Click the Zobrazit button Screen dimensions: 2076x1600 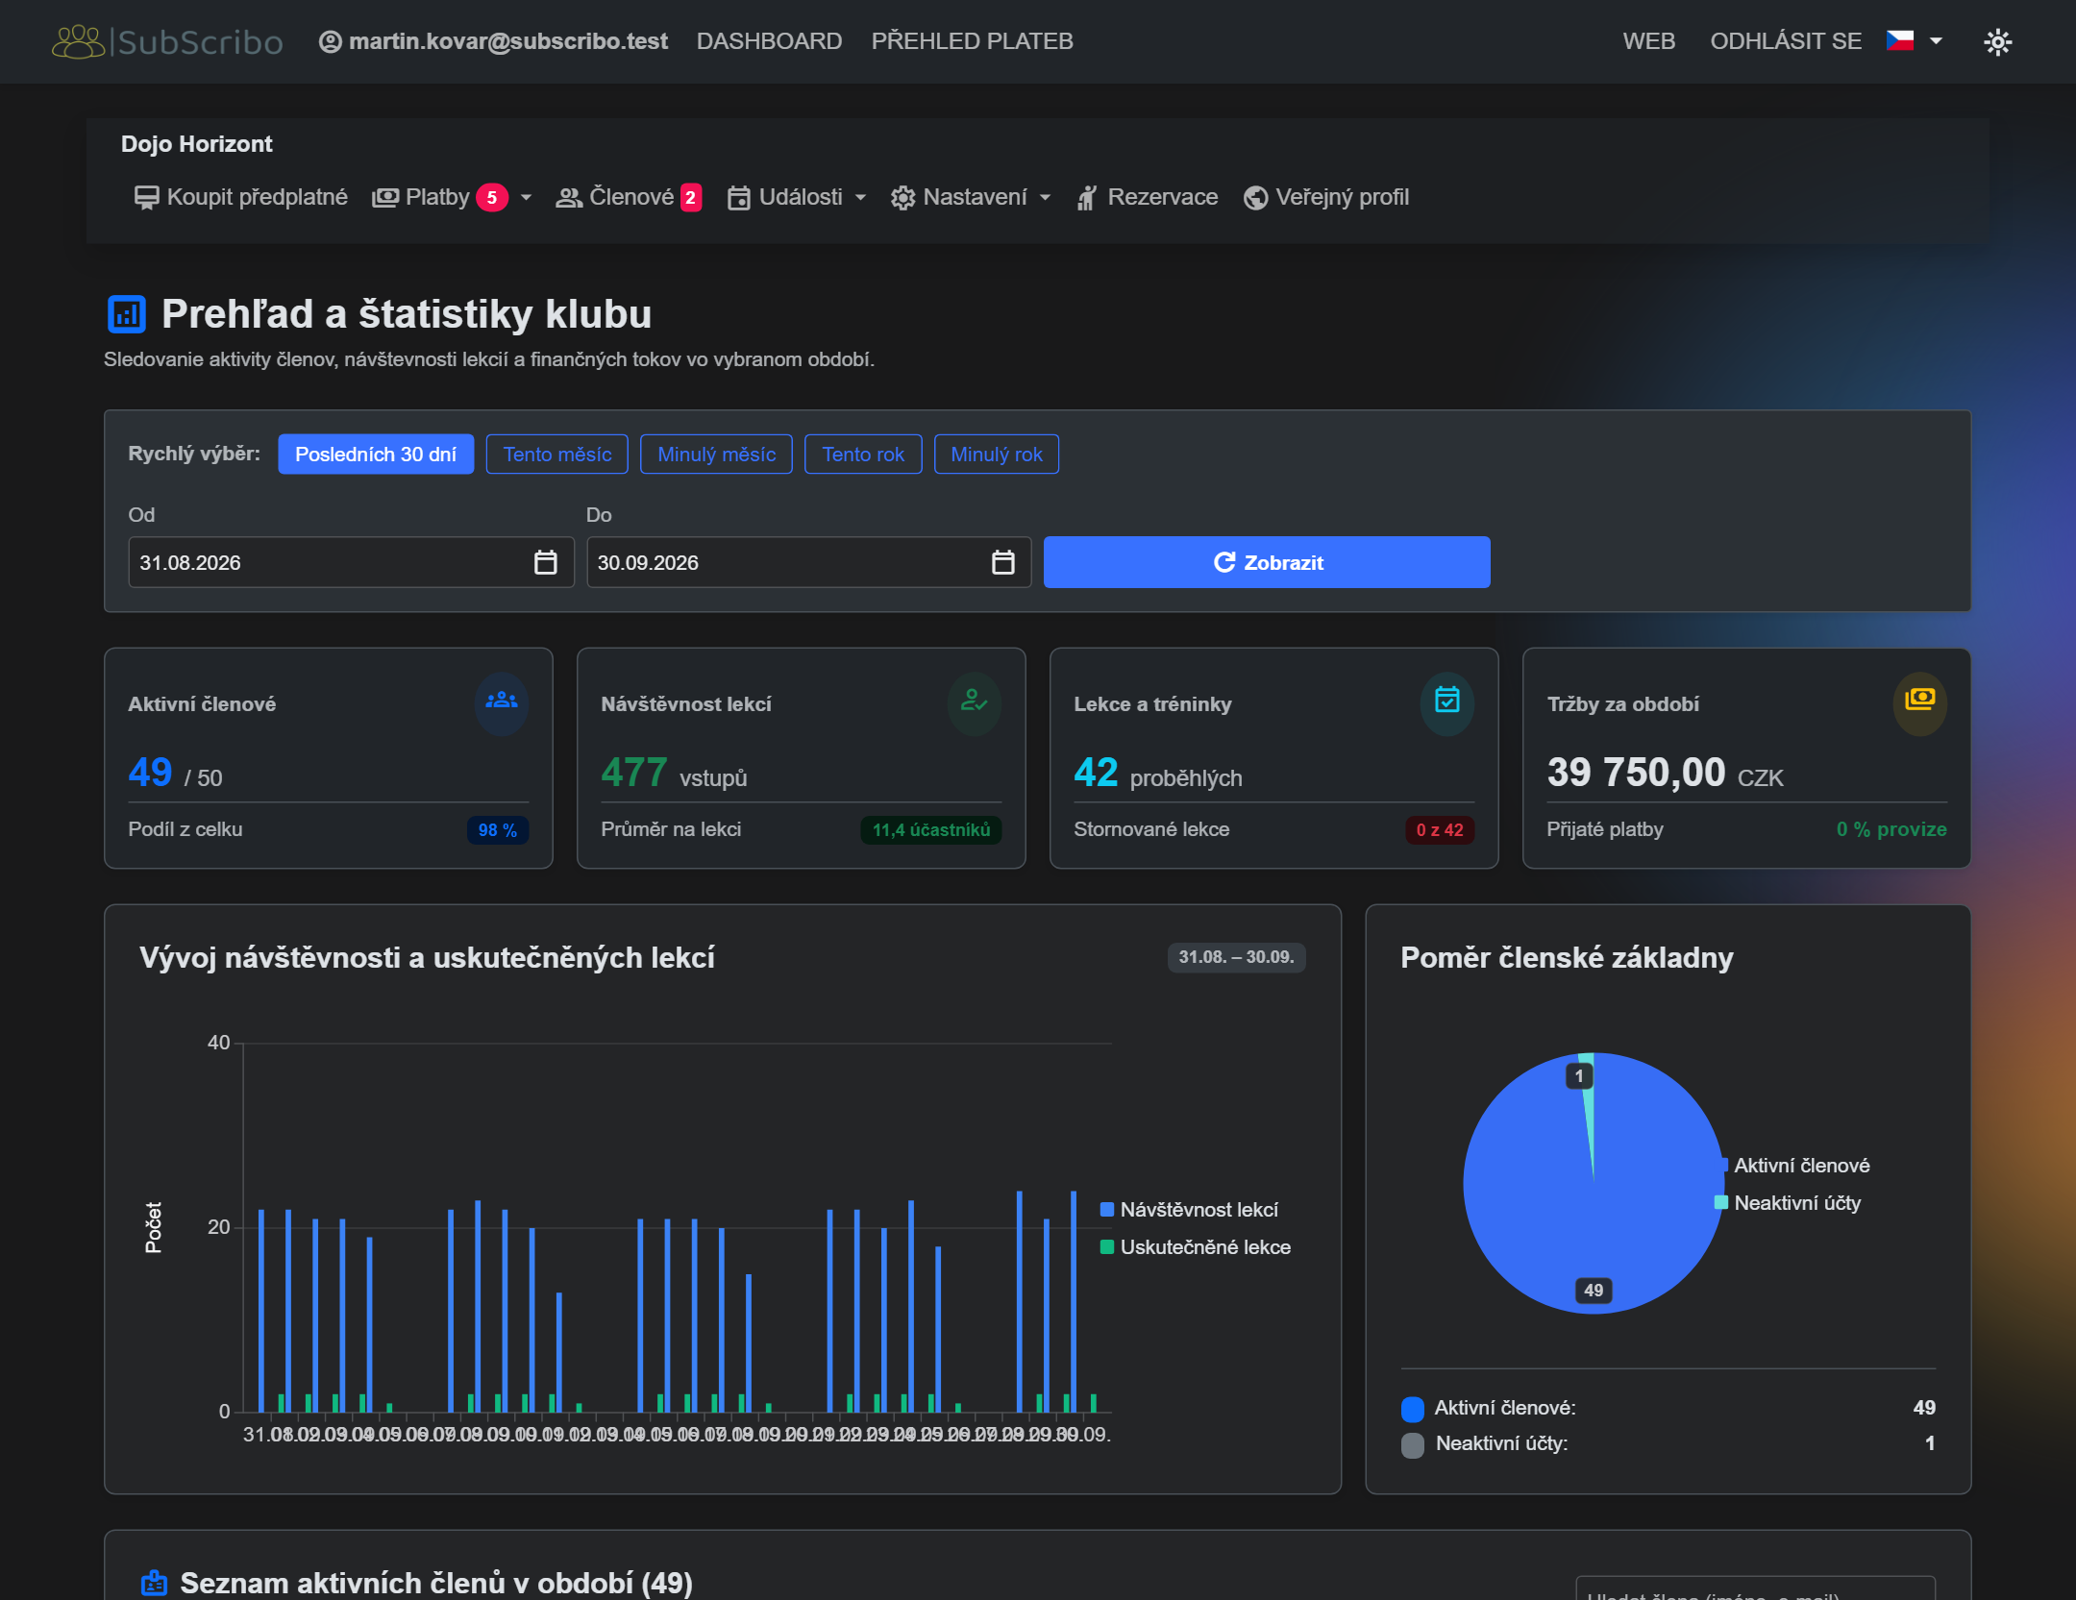point(1267,562)
